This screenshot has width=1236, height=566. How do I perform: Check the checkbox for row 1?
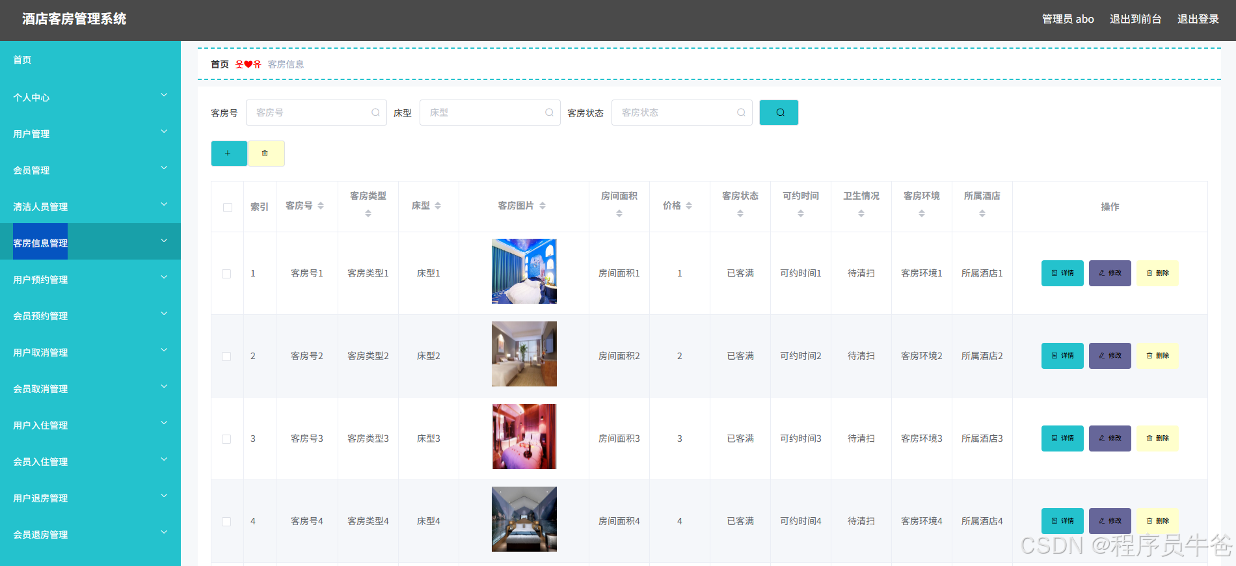click(x=226, y=274)
